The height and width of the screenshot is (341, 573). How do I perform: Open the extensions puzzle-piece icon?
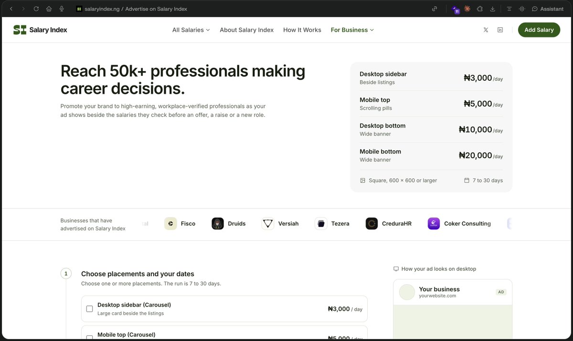(x=479, y=9)
